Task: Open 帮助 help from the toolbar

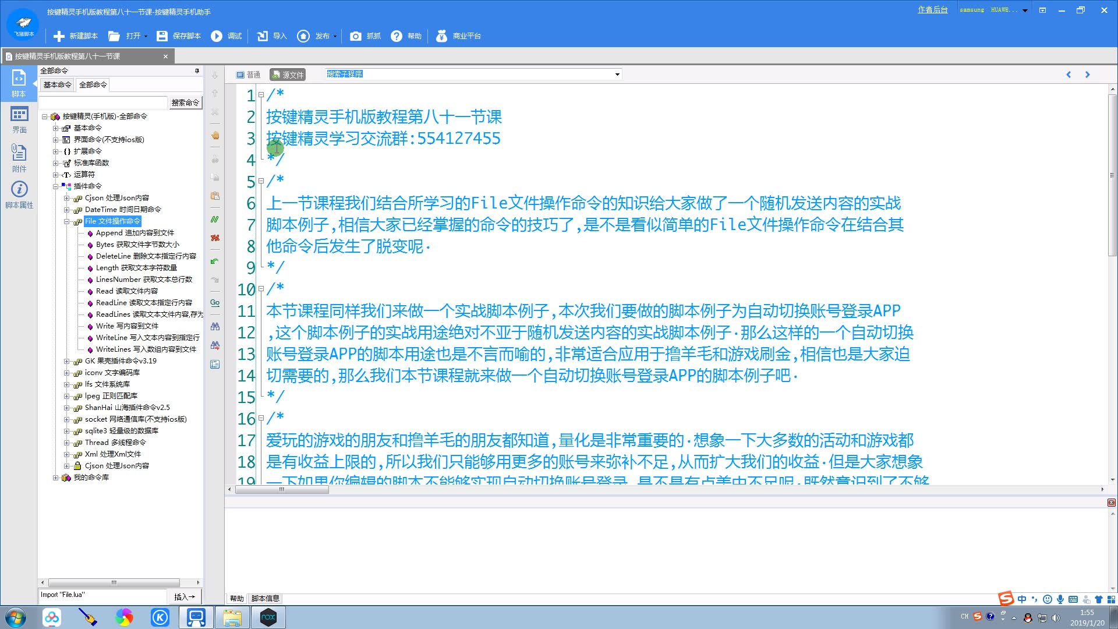Action: click(406, 36)
